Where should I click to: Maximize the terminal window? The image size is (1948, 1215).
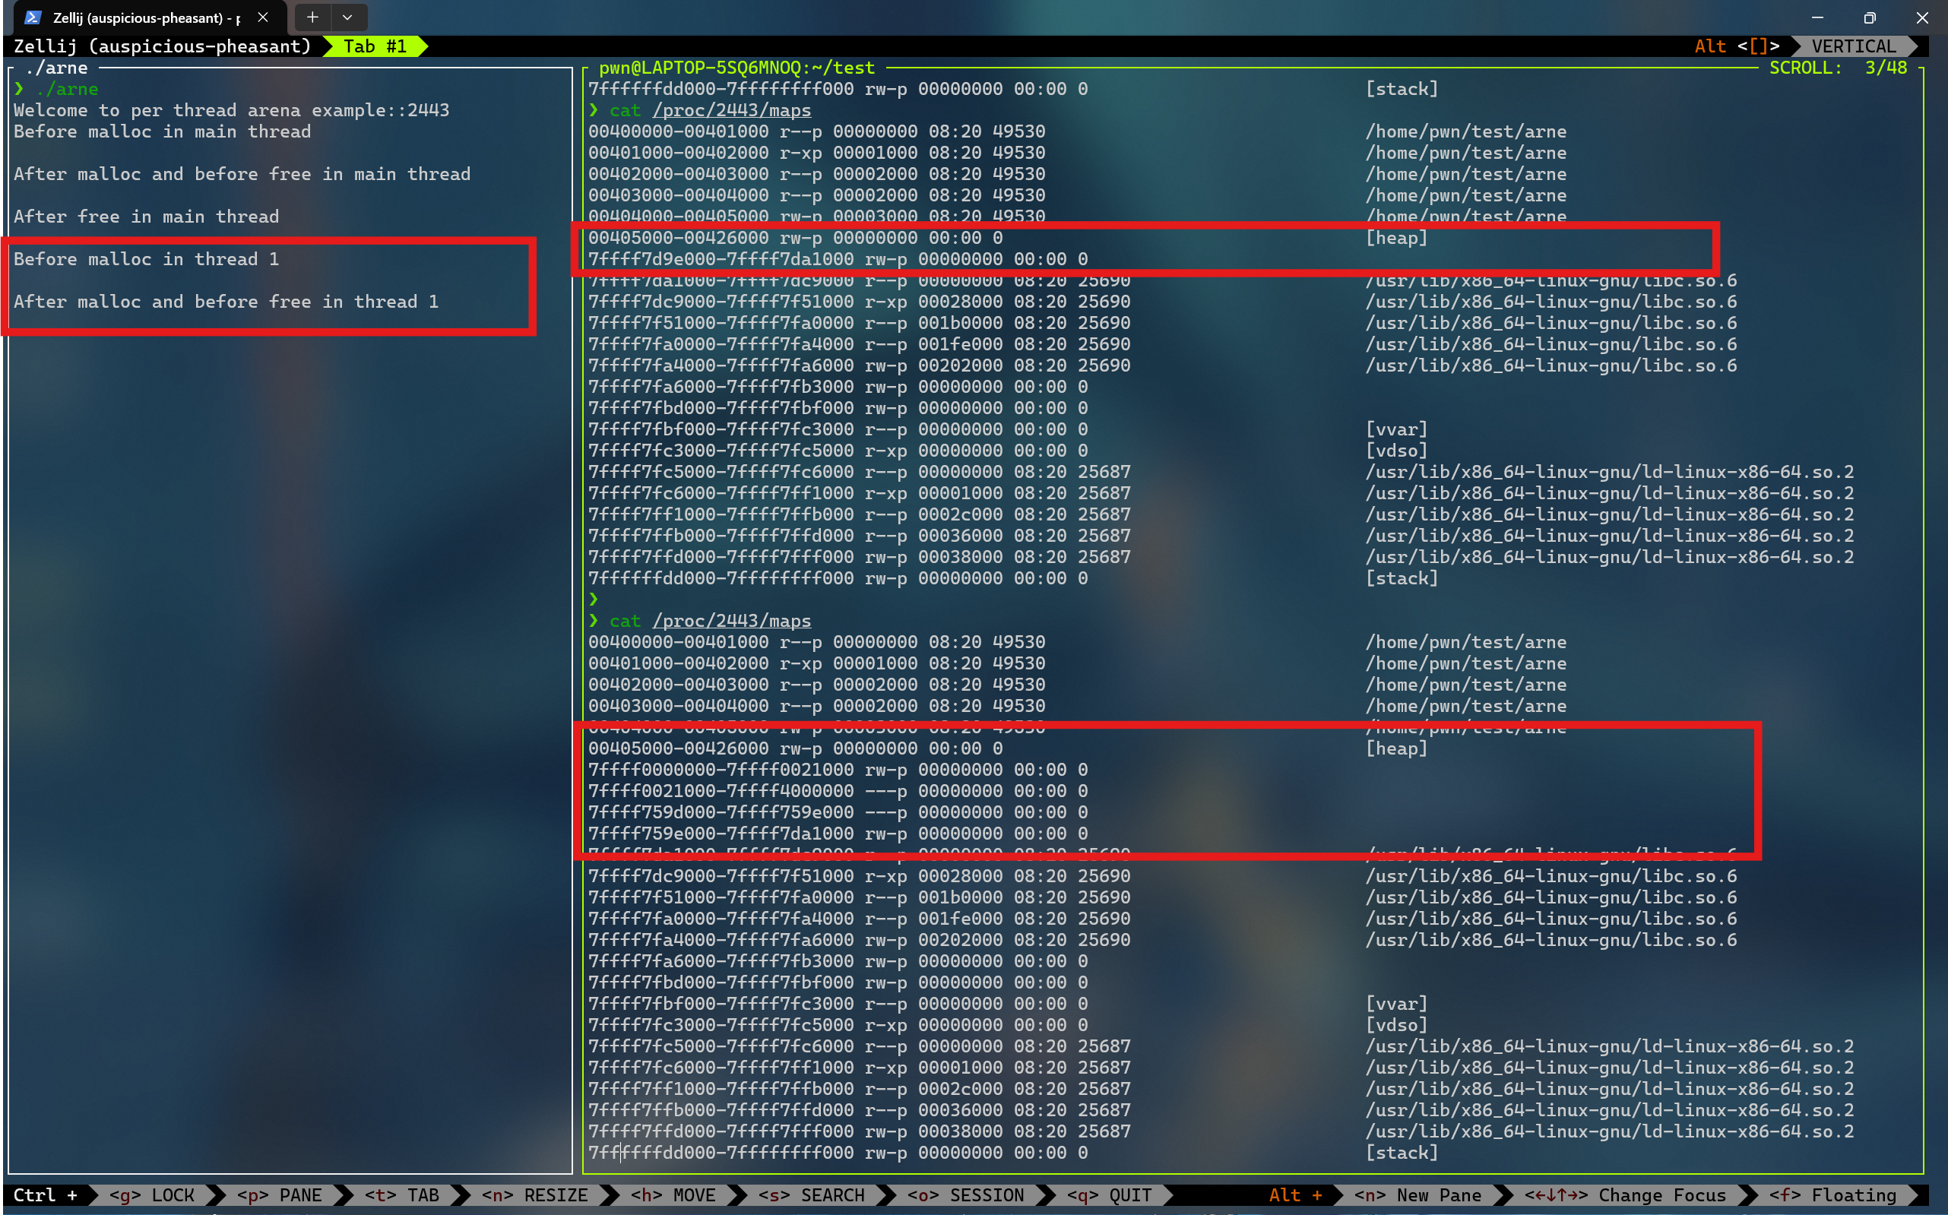point(1869,17)
